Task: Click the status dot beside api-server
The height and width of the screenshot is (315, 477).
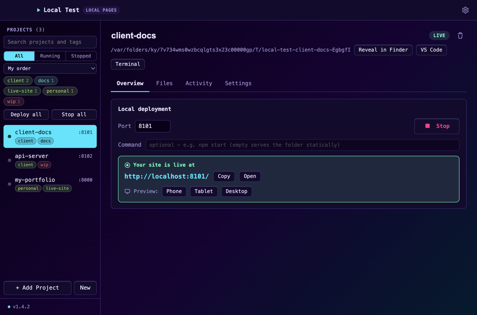Action: (x=10, y=160)
